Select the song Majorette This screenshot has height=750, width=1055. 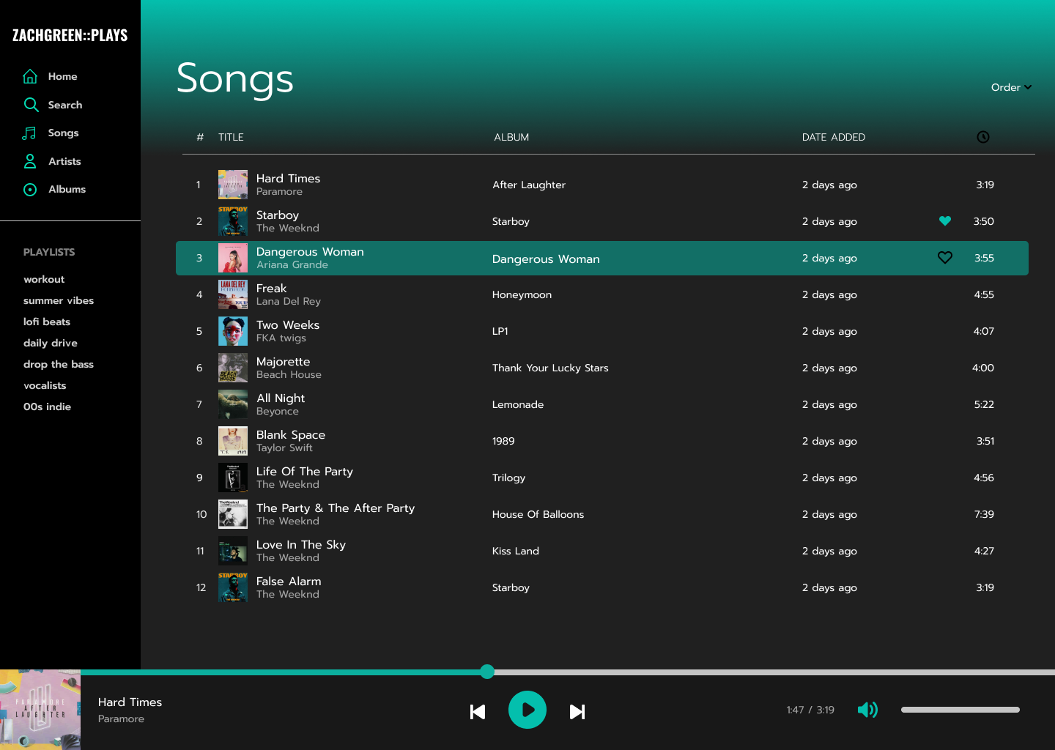[x=284, y=362]
